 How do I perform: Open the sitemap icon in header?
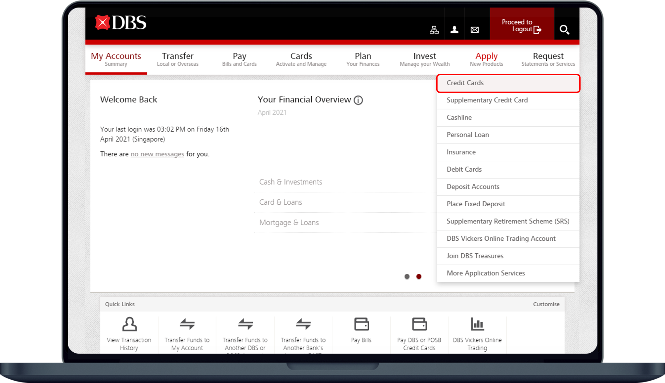pos(434,30)
